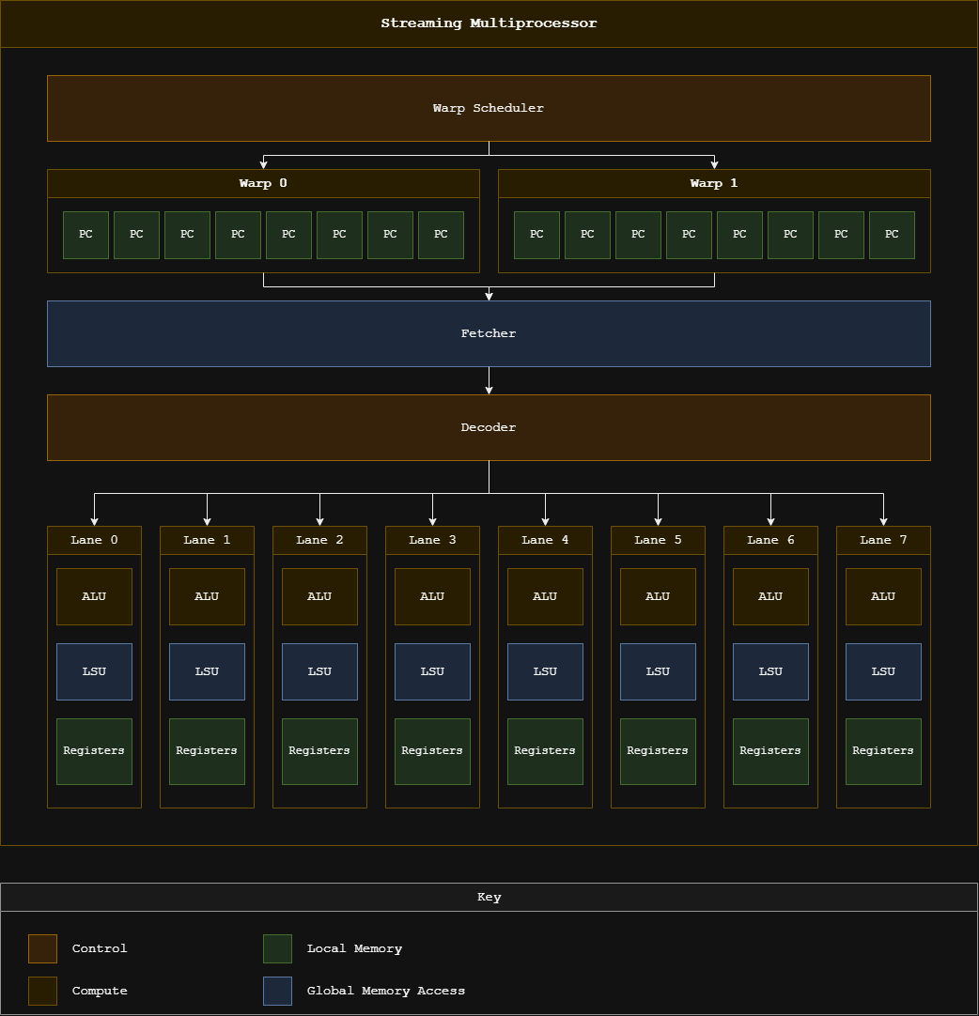Viewport: 979px width, 1016px height.
Task: Click the Lane 5 header
Action: pyautogui.click(x=658, y=541)
